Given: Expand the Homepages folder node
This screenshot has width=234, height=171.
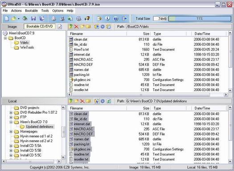Looking at the screenshot, I should pyautogui.click(x=11, y=131).
